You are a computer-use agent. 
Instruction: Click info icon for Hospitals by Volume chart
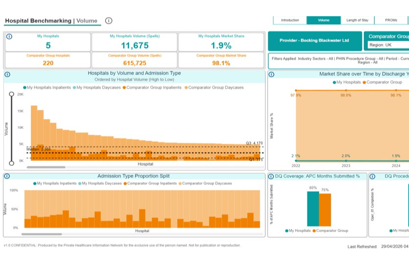tap(7, 74)
